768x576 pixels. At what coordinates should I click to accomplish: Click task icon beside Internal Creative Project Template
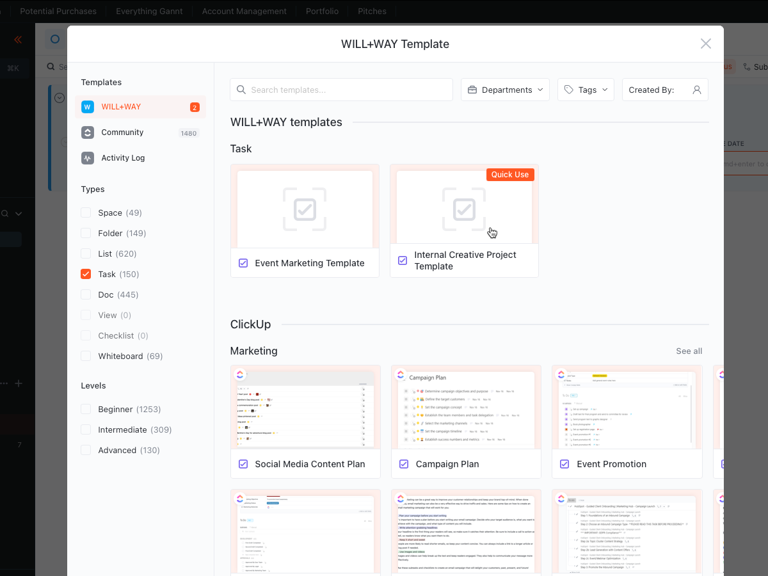[403, 260]
